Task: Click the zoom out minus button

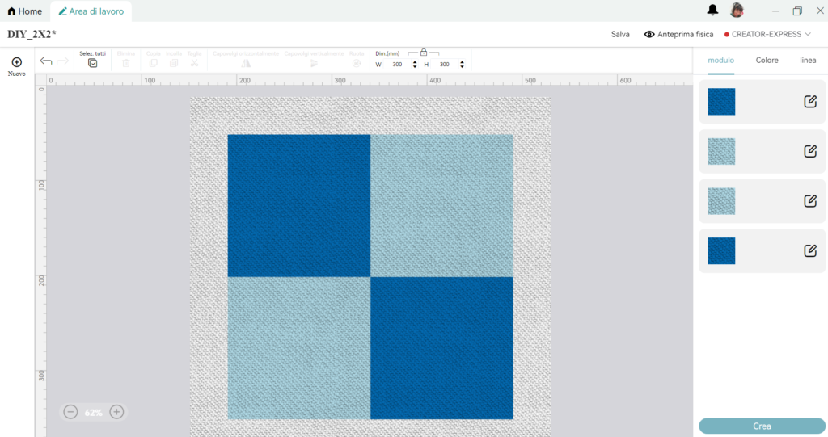Action: click(x=70, y=412)
